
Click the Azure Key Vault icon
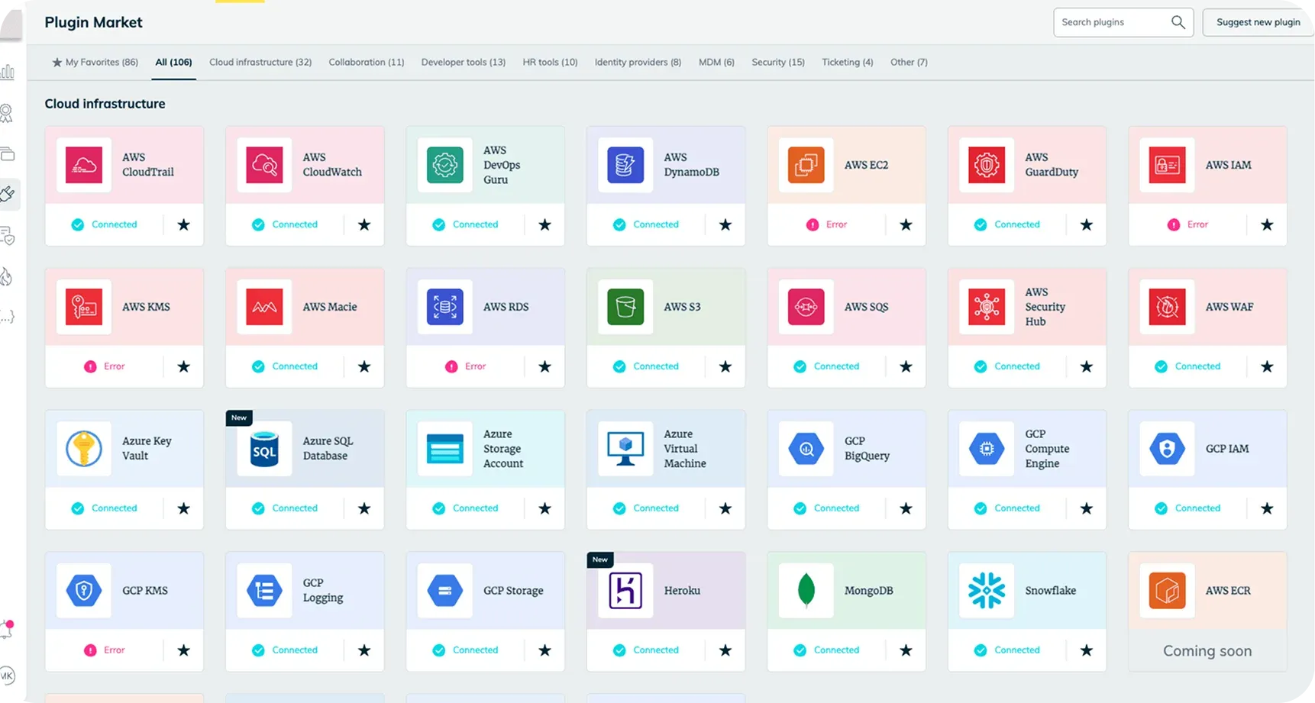tap(84, 449)
